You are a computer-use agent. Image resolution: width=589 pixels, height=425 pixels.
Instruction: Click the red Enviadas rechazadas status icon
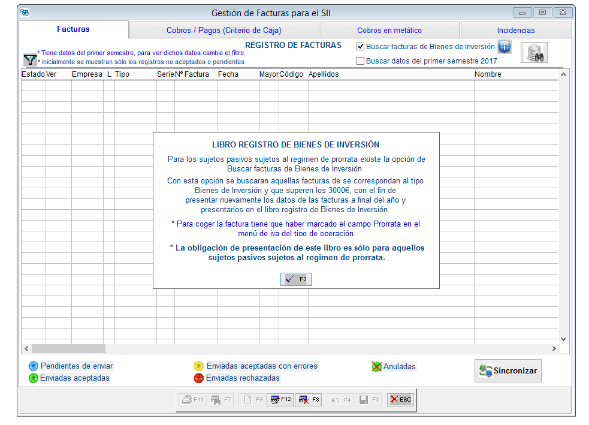pos(198,378)
